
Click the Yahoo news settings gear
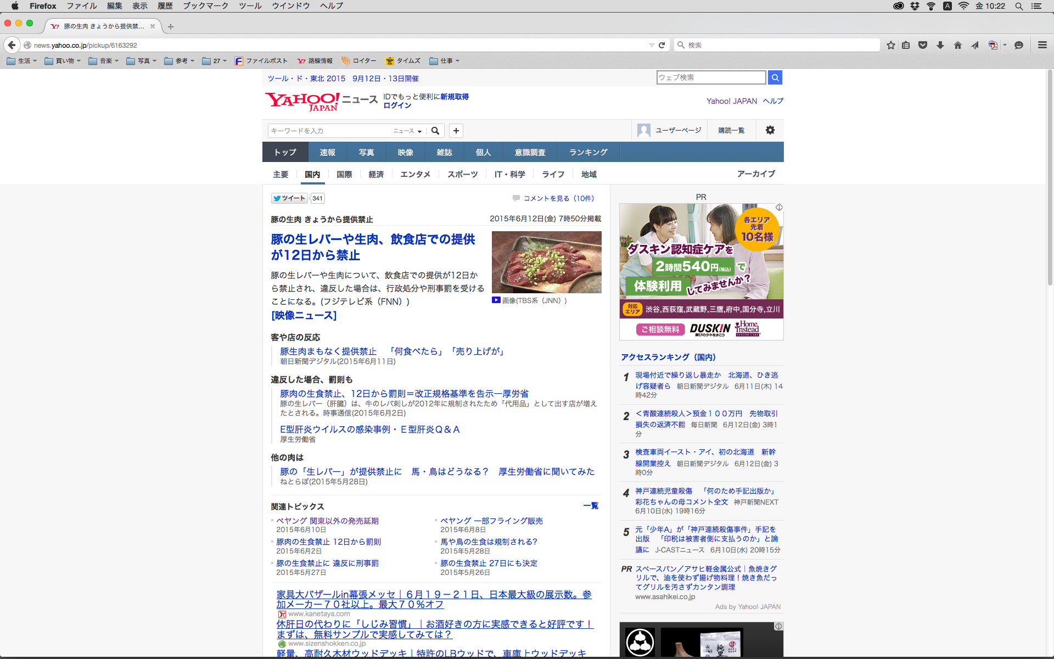pyautogui.click(x=770, y=130)
